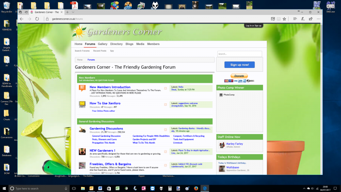This screenshot has width=341, height=192.
Task: Open the Gallery tab
Action: tap(102, 44)
